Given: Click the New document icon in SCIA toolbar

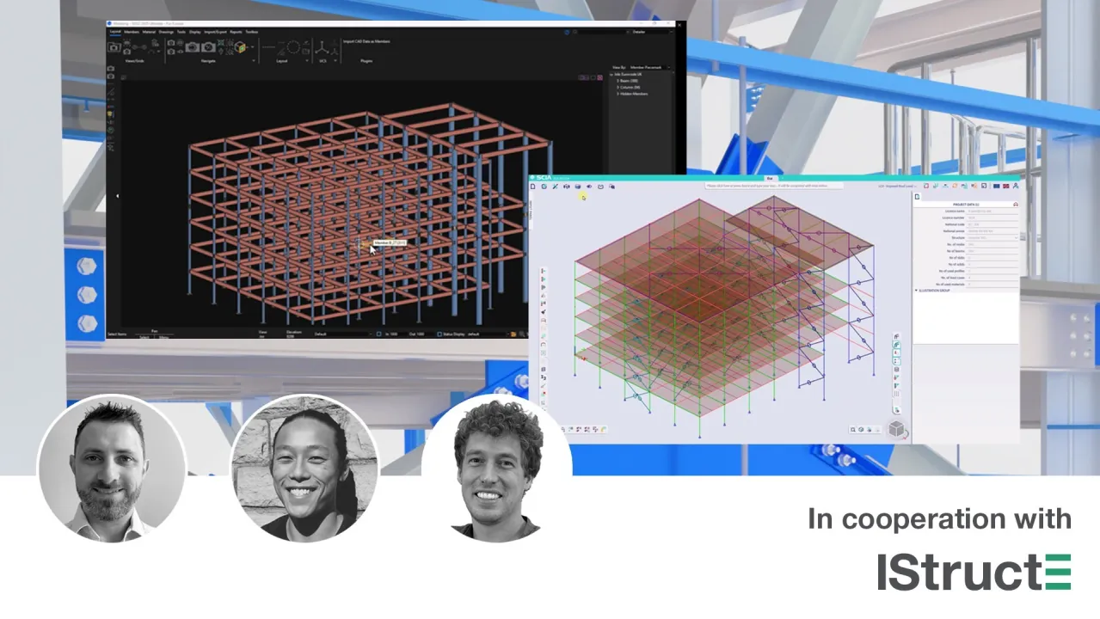Looking at the screenshot, I should pos(533,186).
